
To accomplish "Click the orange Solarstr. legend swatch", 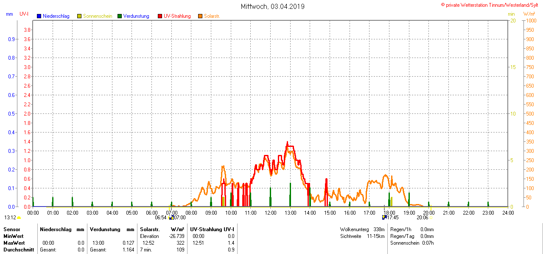I will click(200, 16).
